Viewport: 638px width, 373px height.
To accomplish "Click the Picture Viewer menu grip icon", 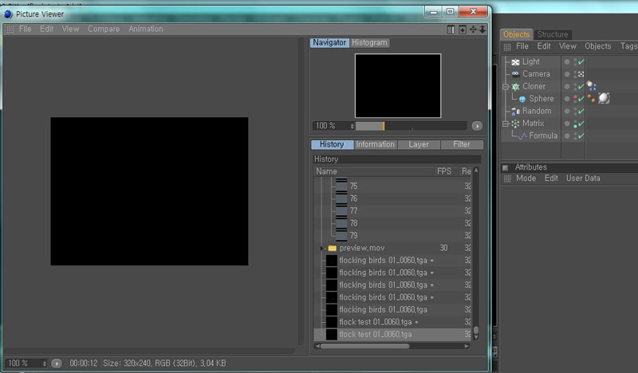I will tap(10, 29).
